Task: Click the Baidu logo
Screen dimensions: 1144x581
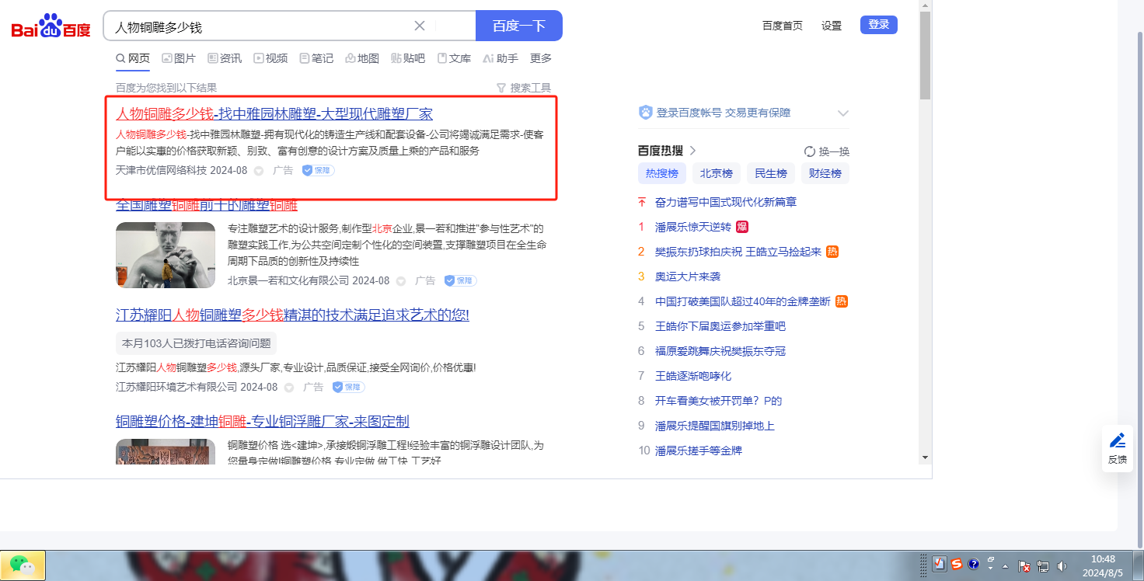Action: [51, 27]
